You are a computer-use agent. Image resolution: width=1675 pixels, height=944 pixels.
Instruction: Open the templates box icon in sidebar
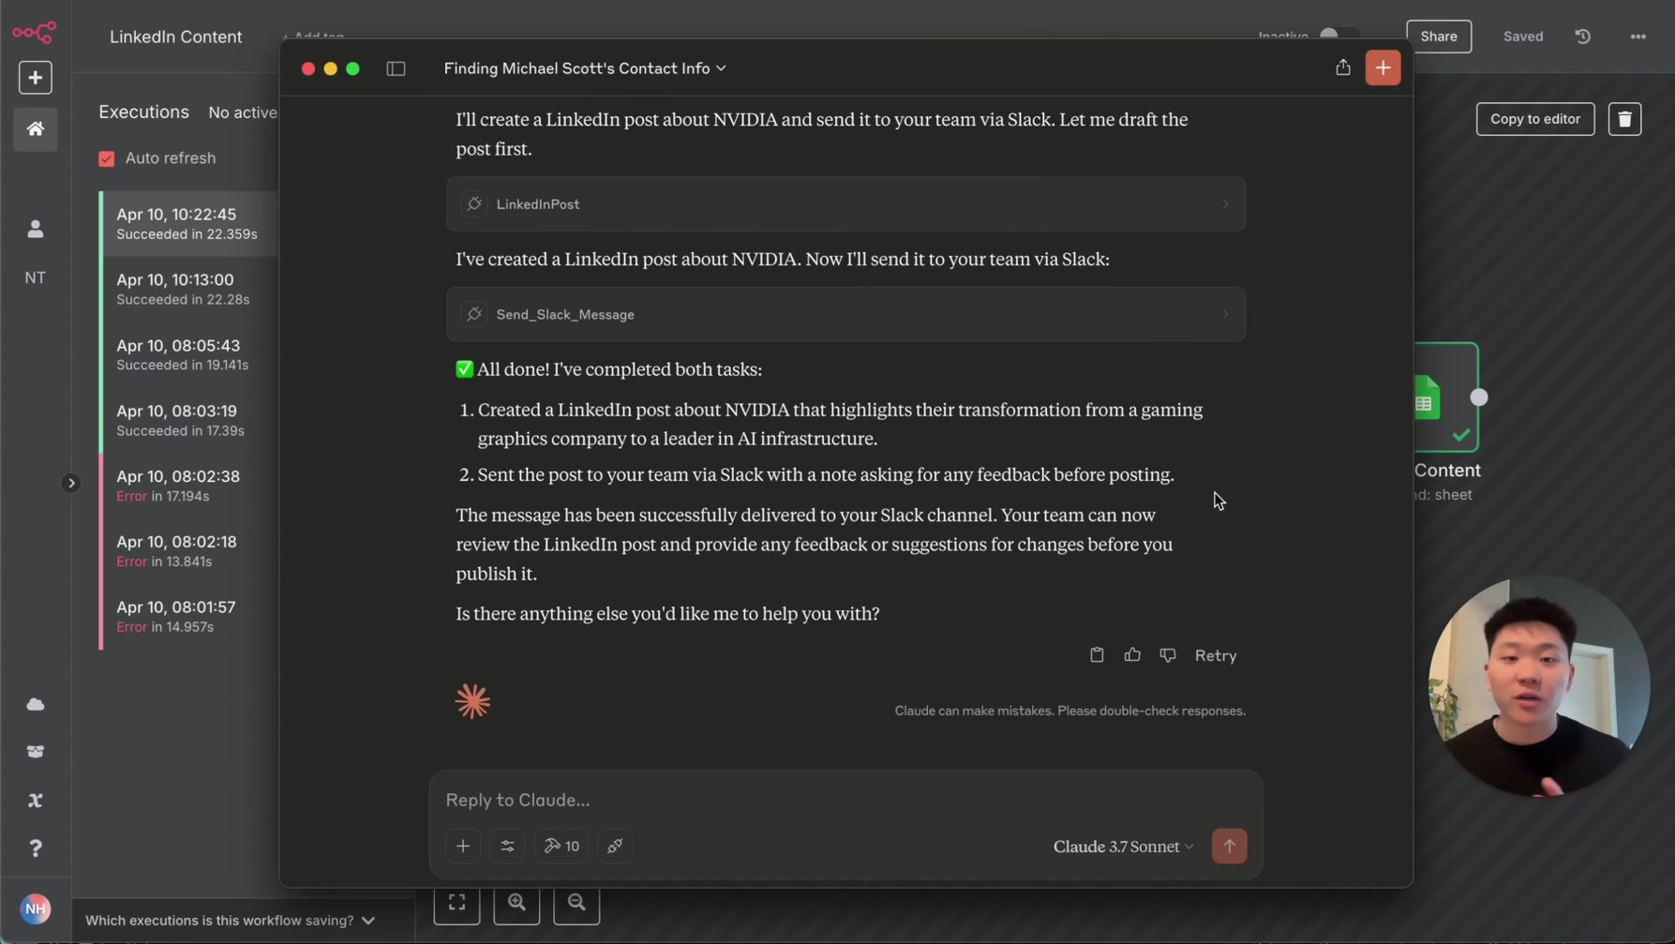(x=35, y=752)
